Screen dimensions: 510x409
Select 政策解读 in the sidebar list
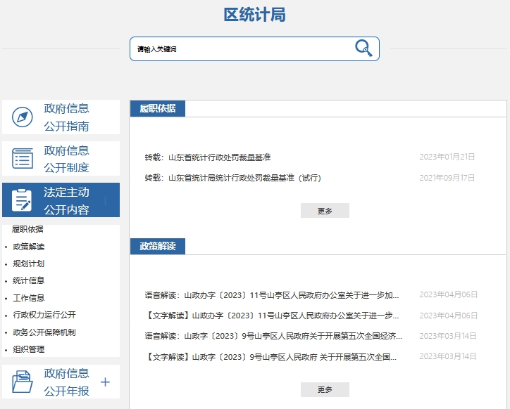point(28,247)
